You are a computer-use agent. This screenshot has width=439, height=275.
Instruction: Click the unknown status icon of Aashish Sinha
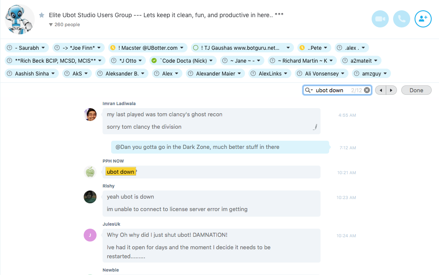[x=9, y=74]
